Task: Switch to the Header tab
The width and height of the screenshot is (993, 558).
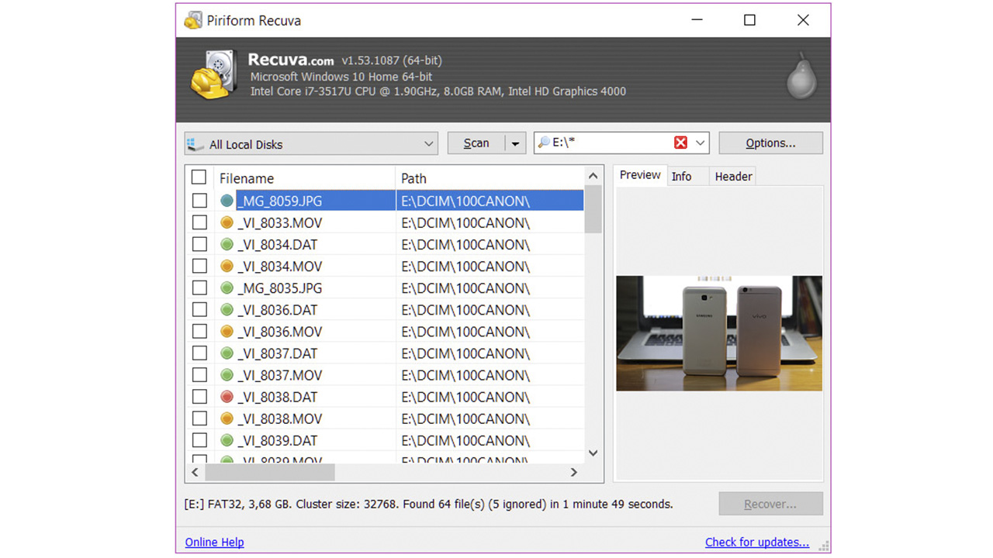Action: point(733,176)
